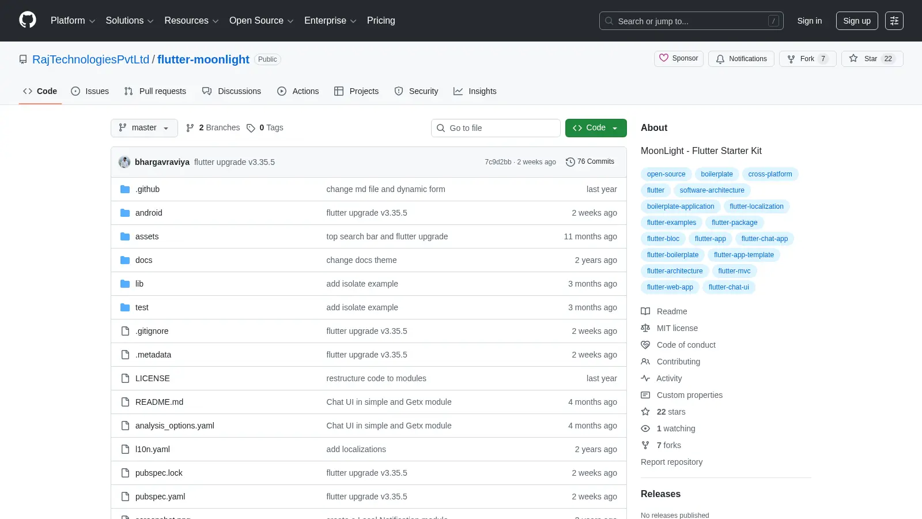922x519 pixels.
Task: Switch to the Security tab
Action: tap(416, 91)
